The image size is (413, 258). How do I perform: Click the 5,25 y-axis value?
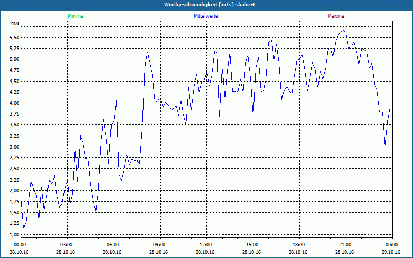point(15,49)
